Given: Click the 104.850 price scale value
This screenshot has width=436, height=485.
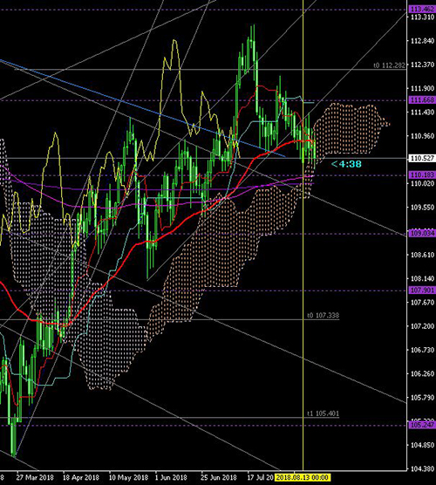Looking at the screenshot, I should pos(423,445).
